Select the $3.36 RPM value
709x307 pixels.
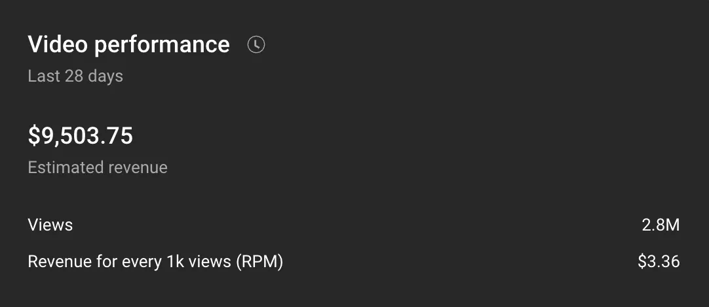pos(659,262)
